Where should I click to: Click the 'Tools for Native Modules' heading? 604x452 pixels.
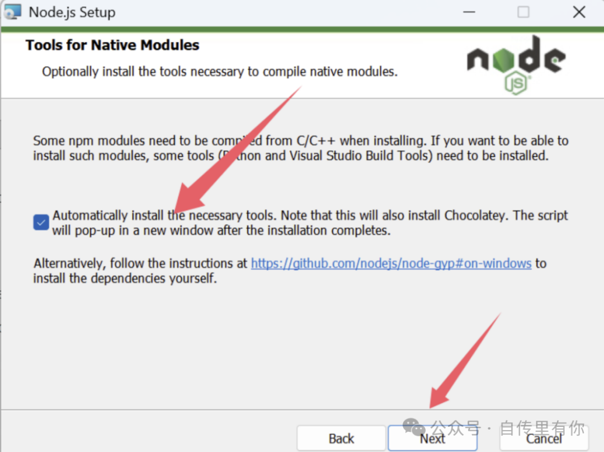pyautogui.click(x=112, y=45)
